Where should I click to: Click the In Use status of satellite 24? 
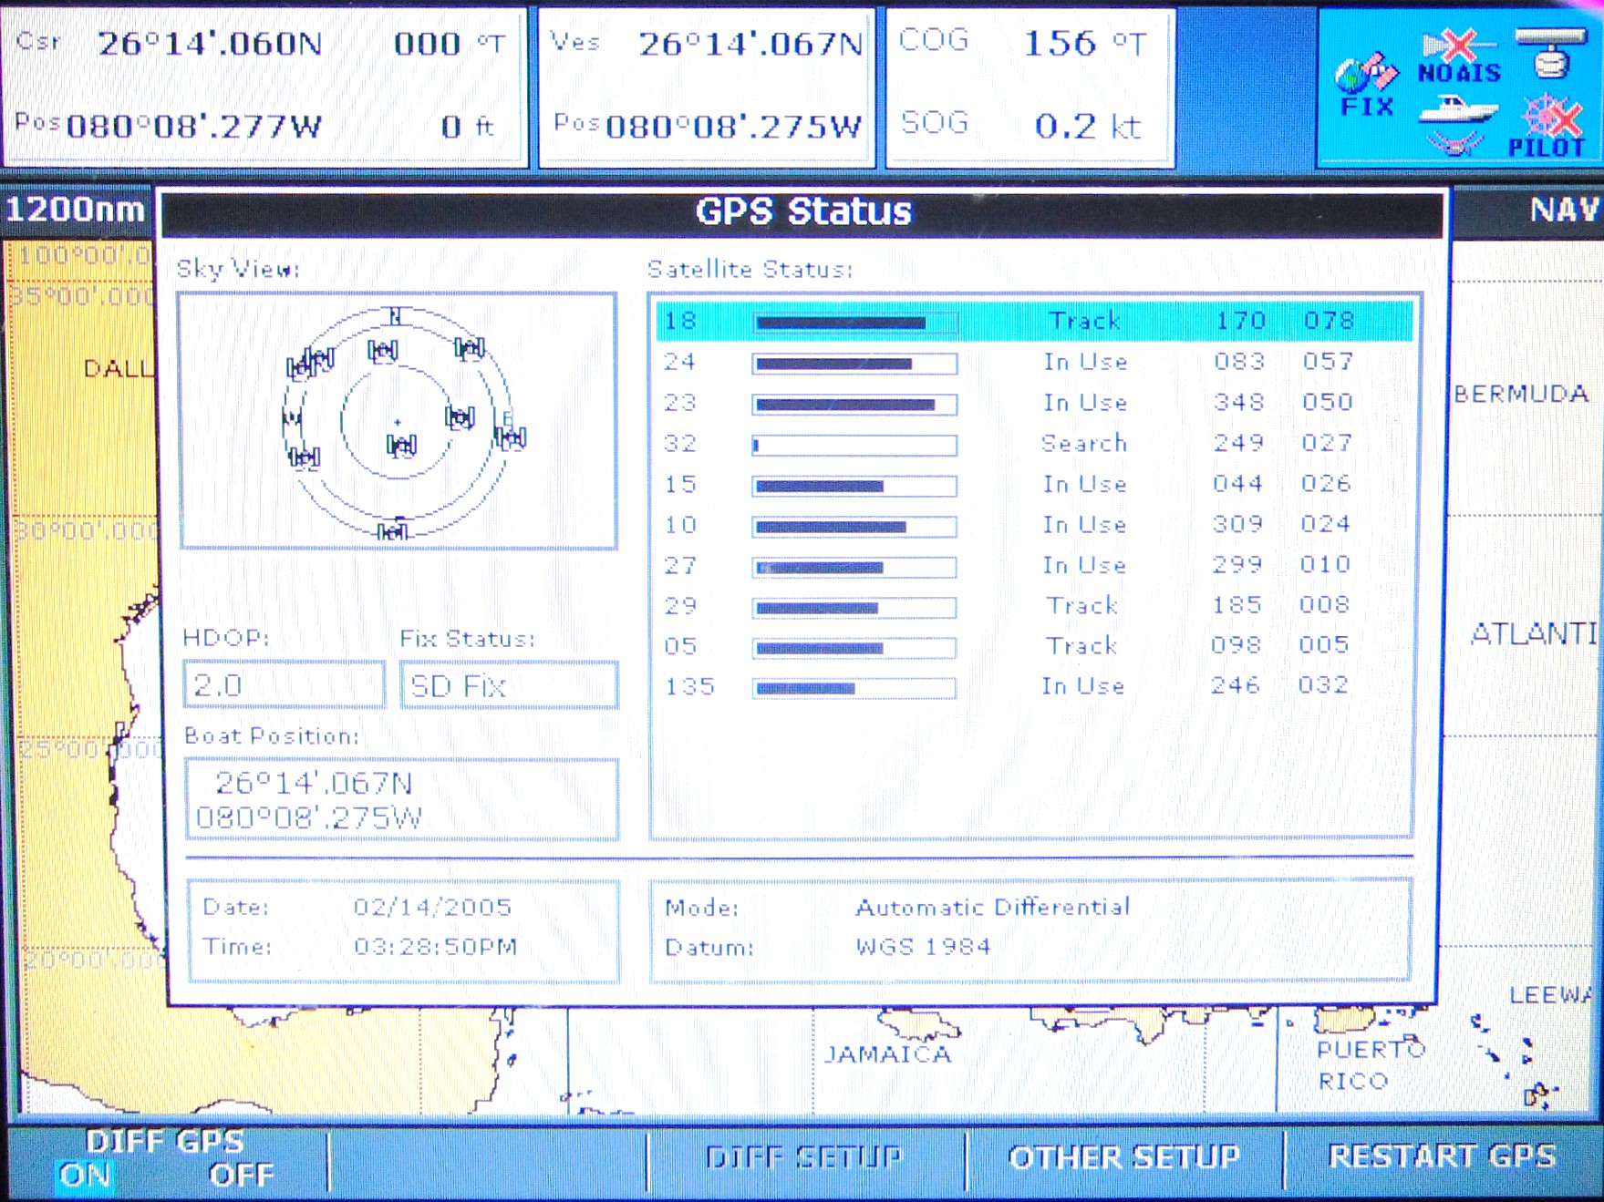(1085, 362)
